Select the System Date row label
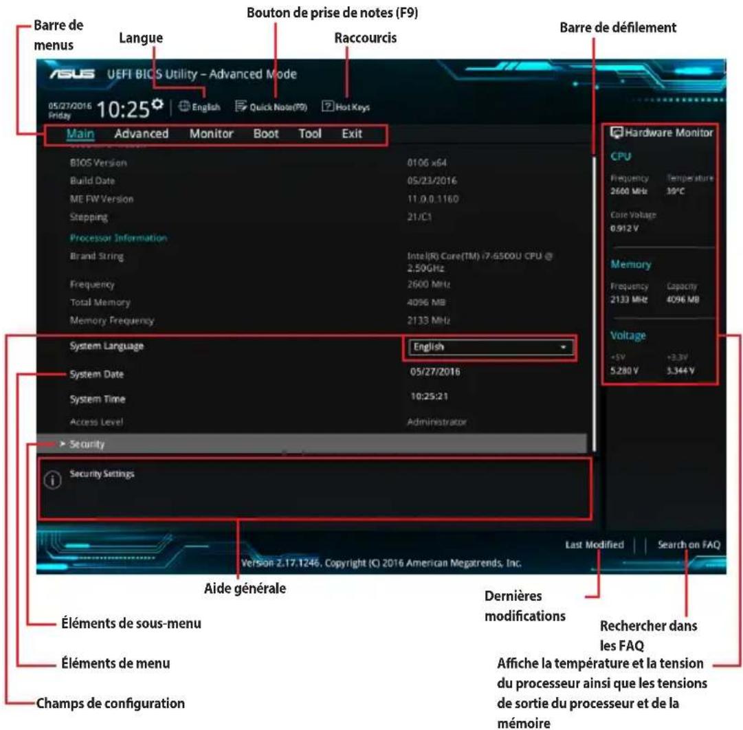Screen dimensions: 743x730 point(97,374)
